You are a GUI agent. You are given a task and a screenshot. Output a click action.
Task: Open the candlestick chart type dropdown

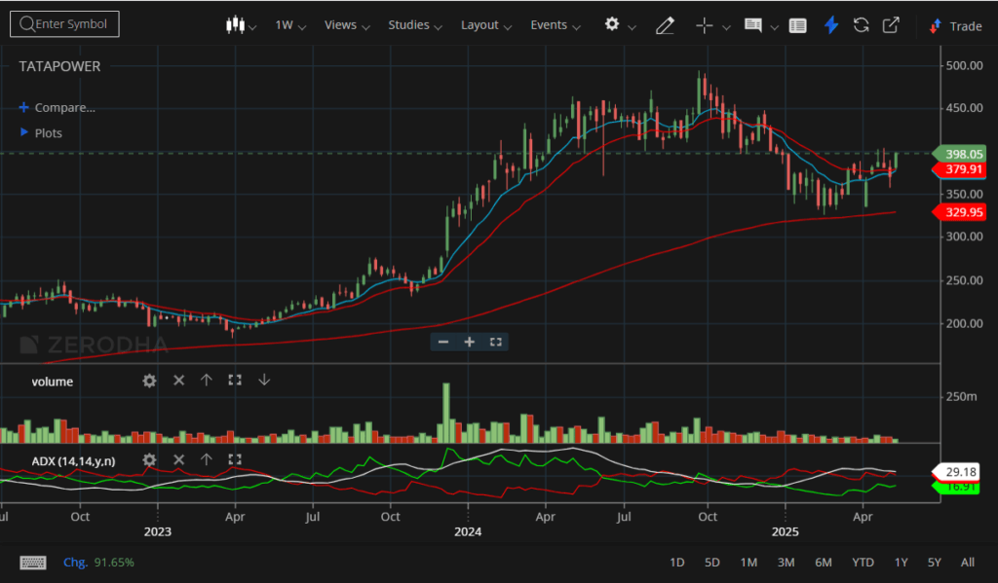pos(240,25)
